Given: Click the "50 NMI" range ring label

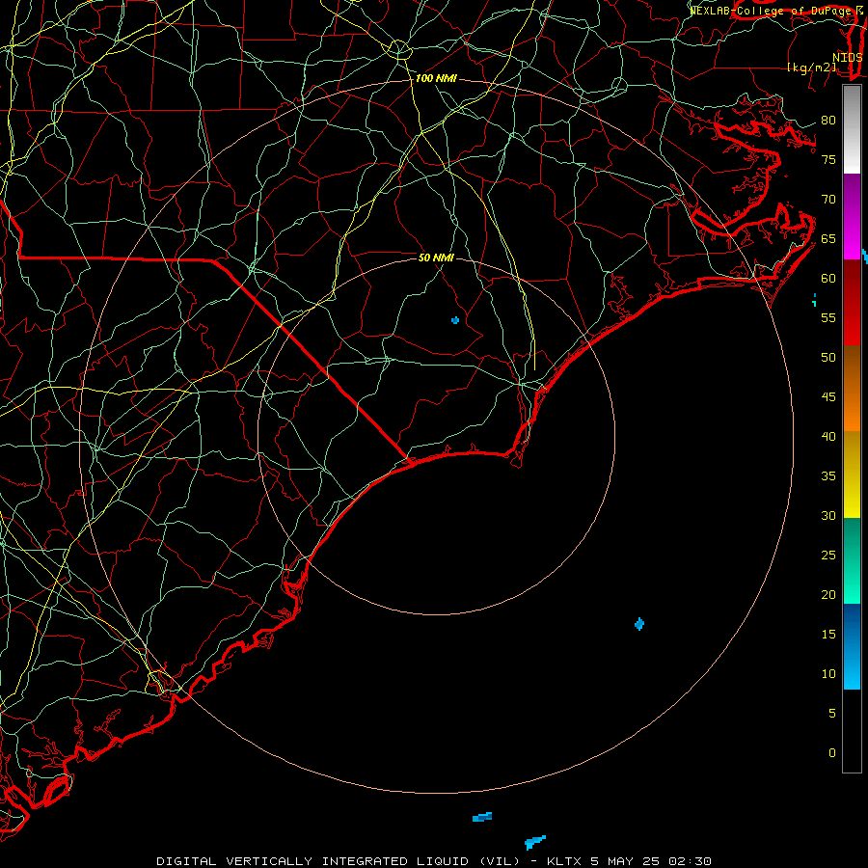Looking at the screenshot, I should pos(436,258).
